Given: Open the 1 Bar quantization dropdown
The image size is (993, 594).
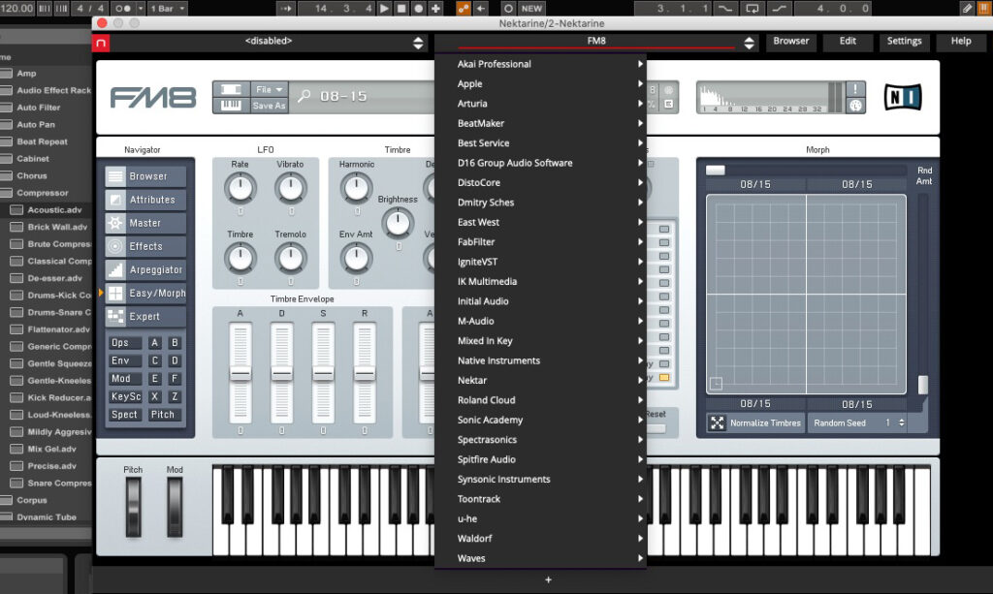Looking at the screenshot, I should (x=167, y=8).
